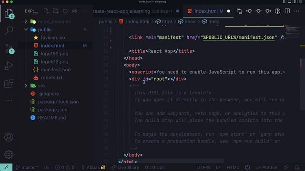
Task: Open the file timeline clock icon
Action: point(277,11)
